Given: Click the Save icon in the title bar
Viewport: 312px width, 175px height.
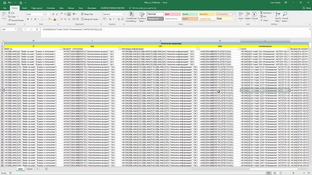Looking at the screenshot, I should (x=4, y=3).
